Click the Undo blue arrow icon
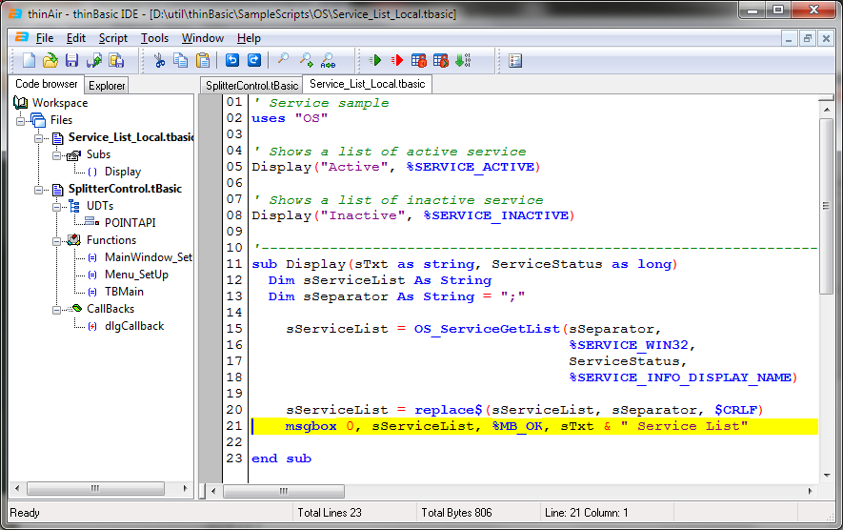This screenshot has width=843, height=530. (x=231, y=60)
